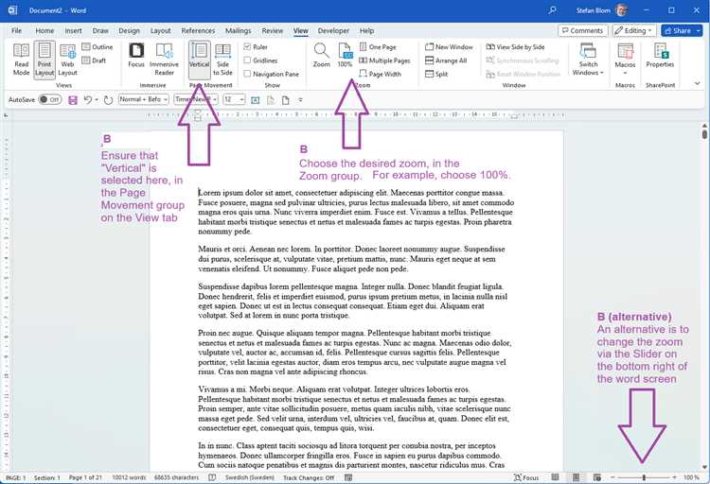The image size is (710, 484).
Task: Open the File tab
Action: (17, 31)
